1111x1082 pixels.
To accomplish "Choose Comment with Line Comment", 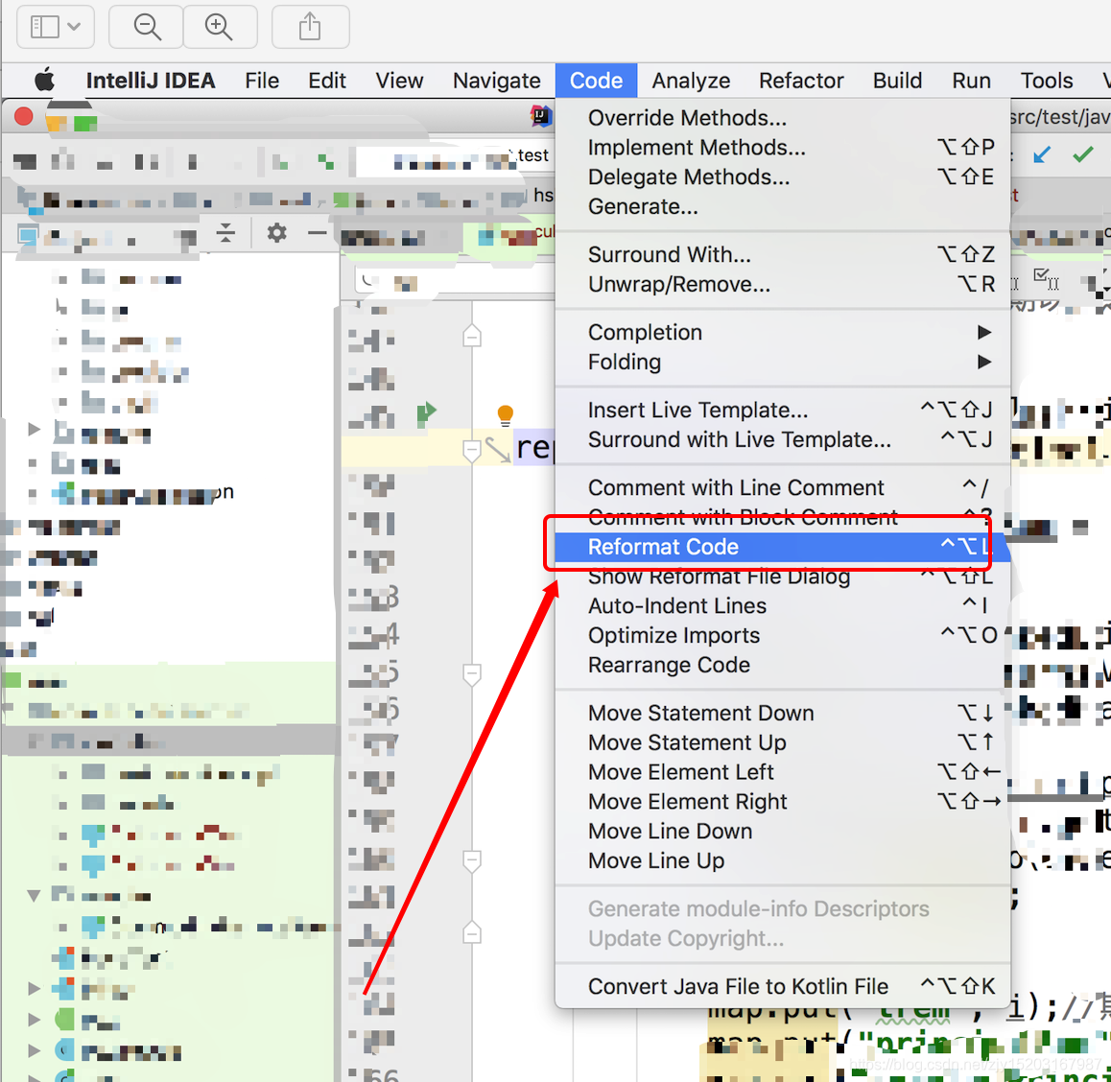I will 782,488.
